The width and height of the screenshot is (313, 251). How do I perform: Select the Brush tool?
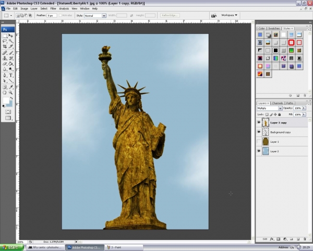coord(11,53)
